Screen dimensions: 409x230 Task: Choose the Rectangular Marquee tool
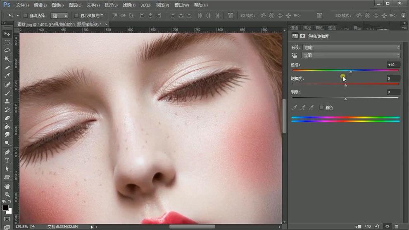tap(7, 42)
